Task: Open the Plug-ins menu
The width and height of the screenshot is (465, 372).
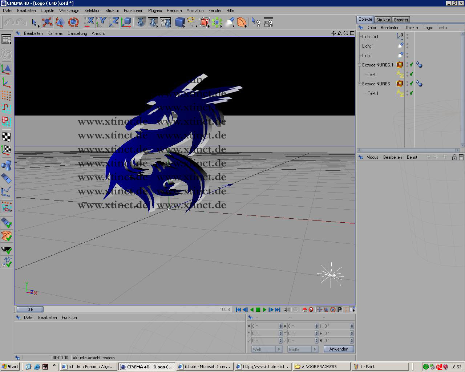Action: (155, 11)
